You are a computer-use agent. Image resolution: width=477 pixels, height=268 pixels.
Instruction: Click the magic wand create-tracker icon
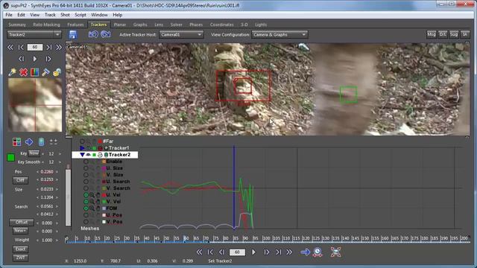[x=12, y=72]
